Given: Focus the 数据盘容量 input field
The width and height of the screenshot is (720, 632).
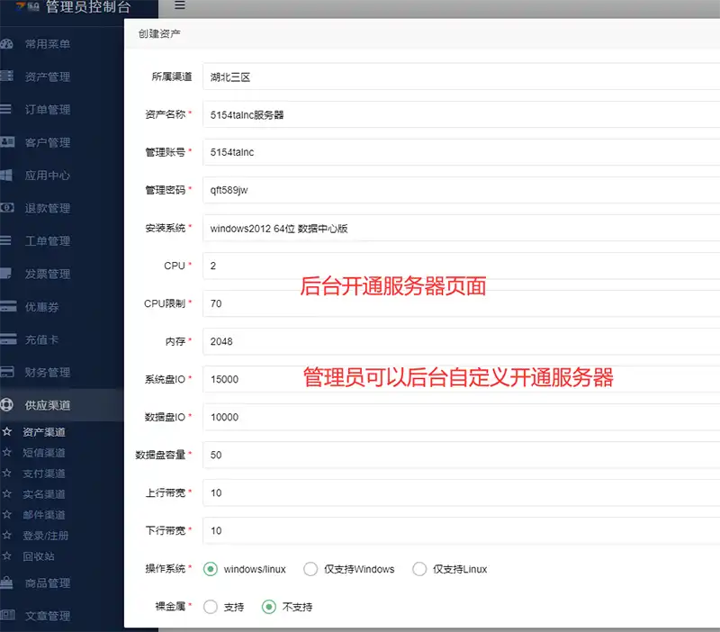Looking at the screenshot, I should pyautogui.click(x=461, y=456).
